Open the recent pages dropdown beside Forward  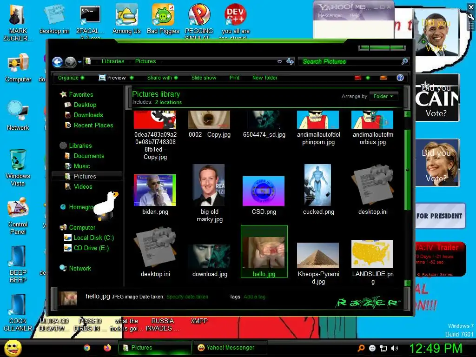point(80,62)
